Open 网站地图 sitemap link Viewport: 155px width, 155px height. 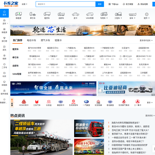pos(143,4)
